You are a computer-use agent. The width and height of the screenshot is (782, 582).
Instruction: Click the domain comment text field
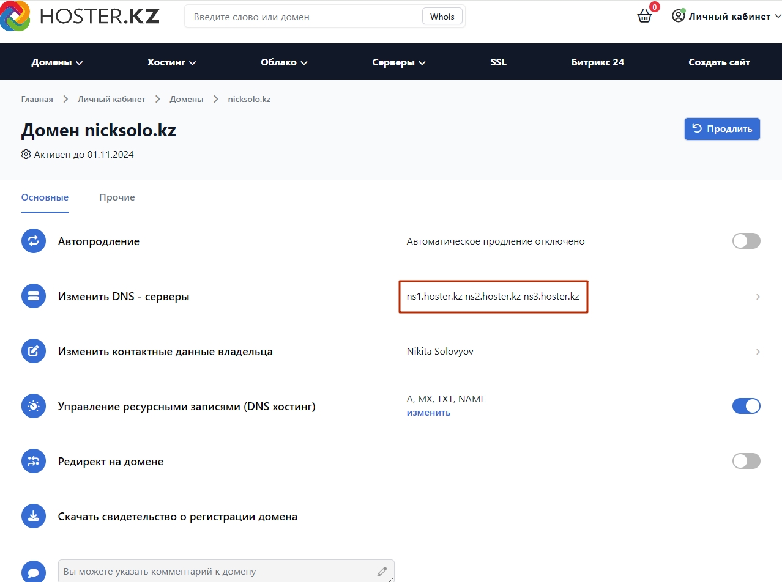pyautogui.click(x=226, y=572)
